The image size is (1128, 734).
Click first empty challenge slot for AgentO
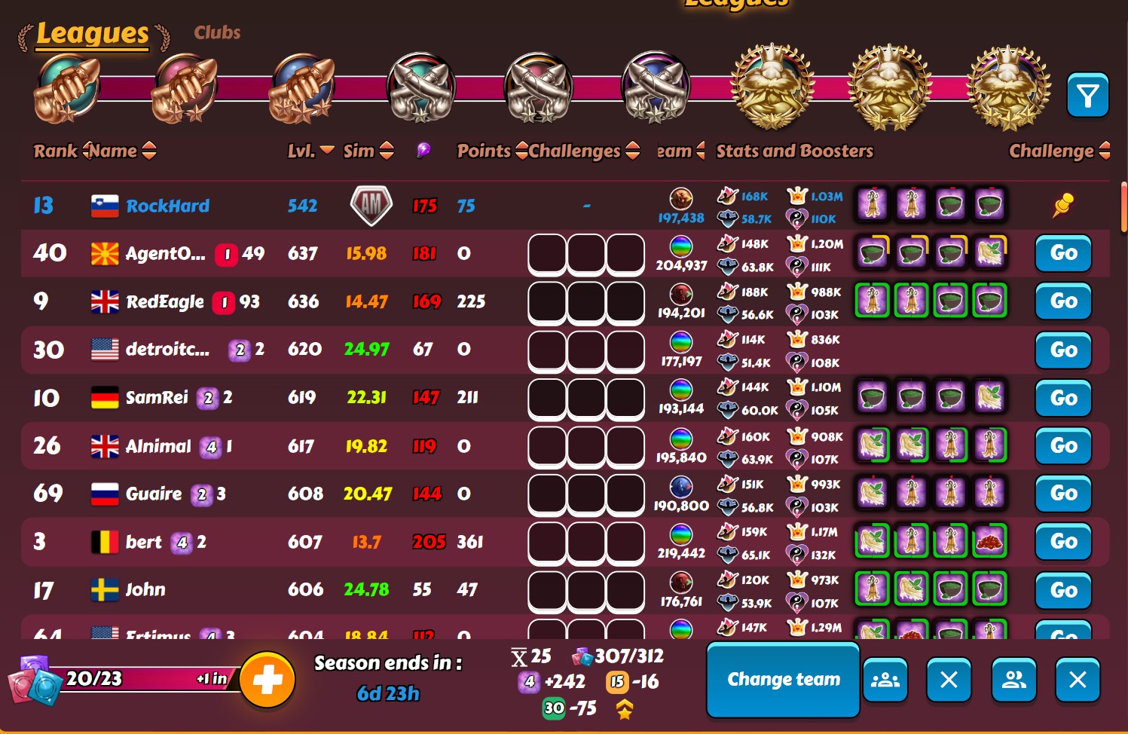click(x=547, y=254)
